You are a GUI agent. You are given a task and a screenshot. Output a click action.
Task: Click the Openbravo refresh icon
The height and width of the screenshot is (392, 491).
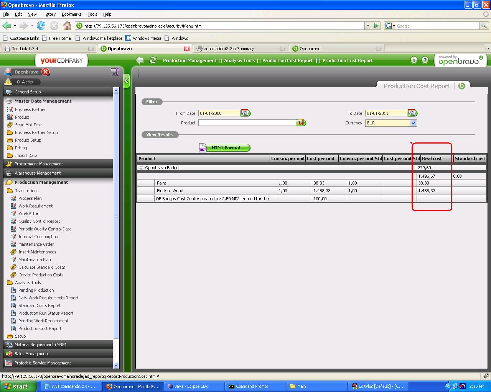tap(153, 60)
